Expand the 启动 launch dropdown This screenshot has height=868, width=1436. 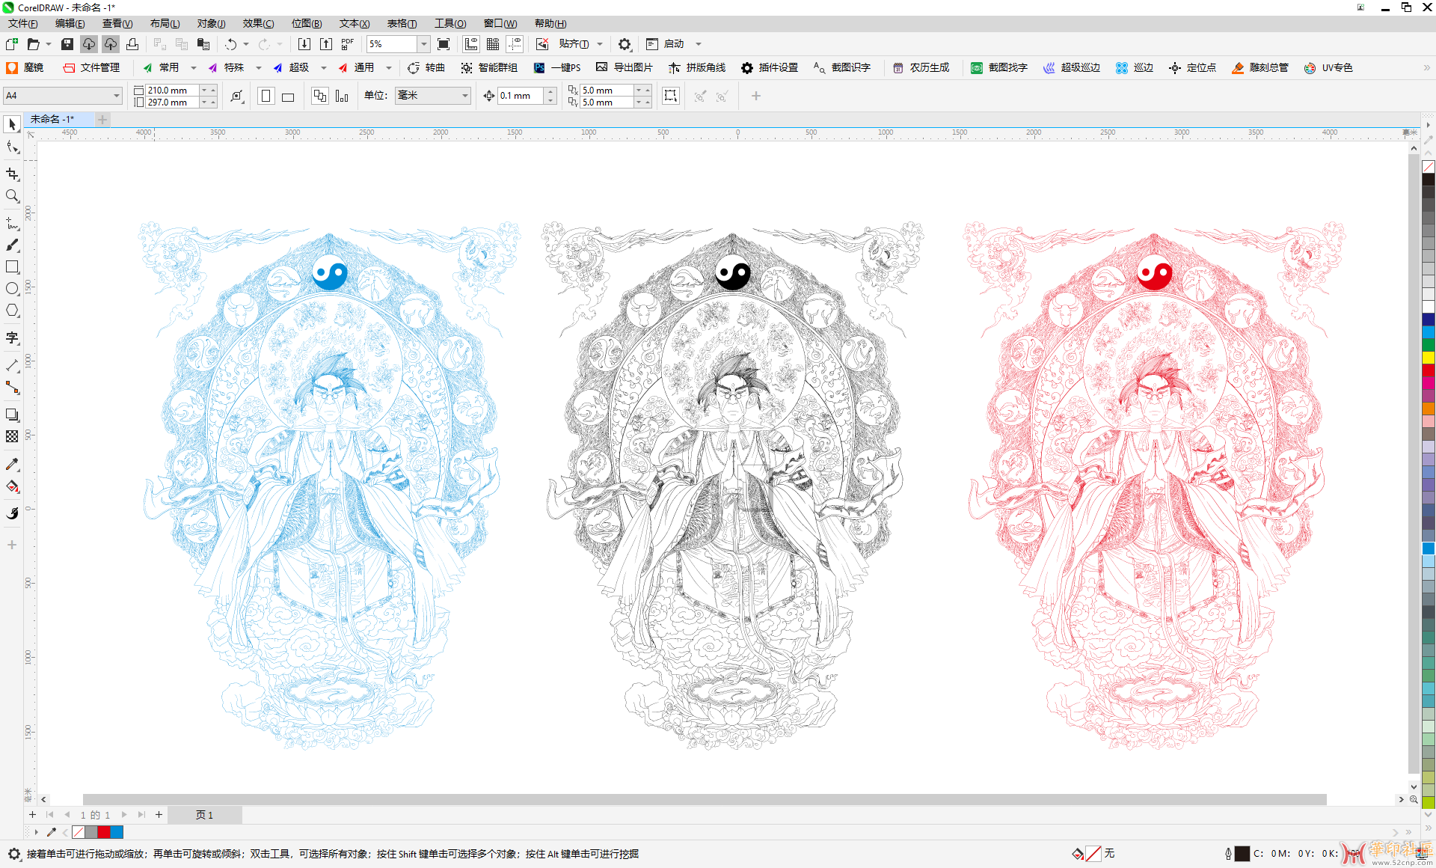pos(699,44)
